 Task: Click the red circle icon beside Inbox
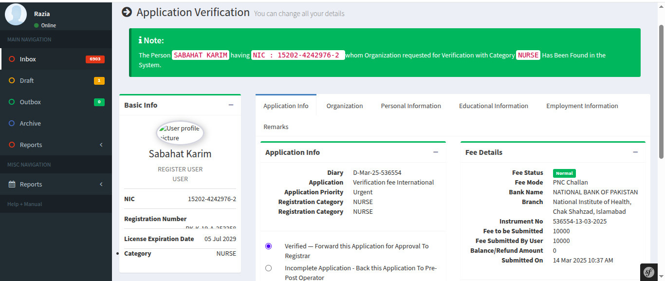click(12, 59)
